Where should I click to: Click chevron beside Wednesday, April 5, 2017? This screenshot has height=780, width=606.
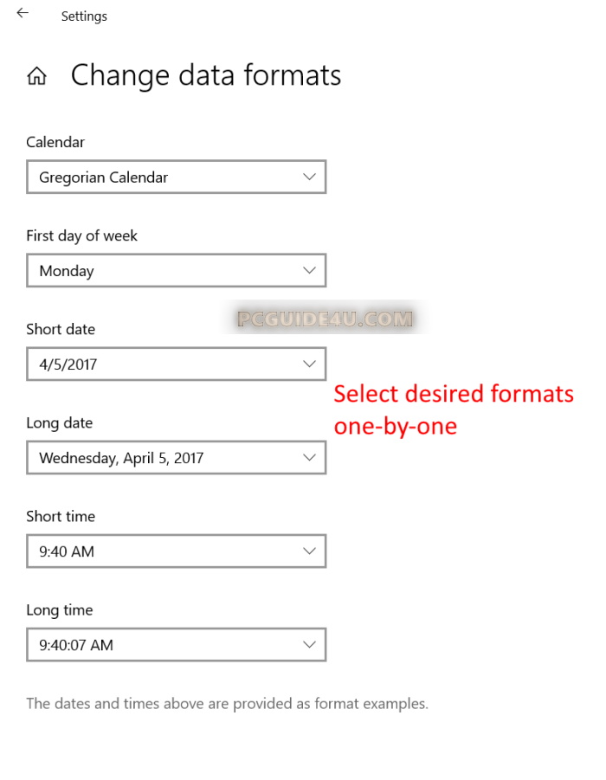point(310,457)
